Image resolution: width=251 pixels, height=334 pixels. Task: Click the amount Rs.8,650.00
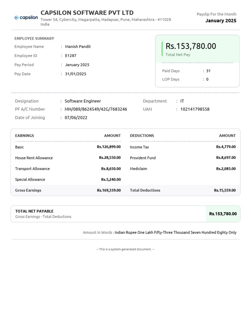111,169
